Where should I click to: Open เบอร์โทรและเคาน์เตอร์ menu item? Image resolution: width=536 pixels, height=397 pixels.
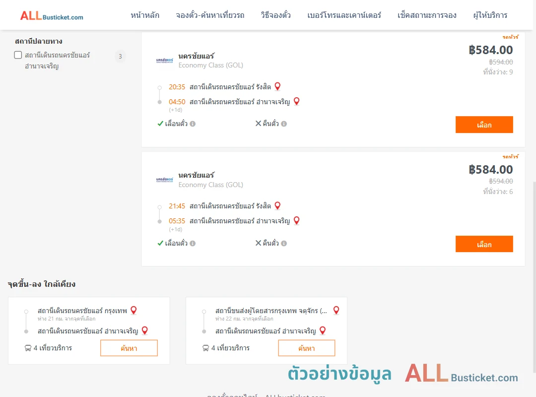pos(344,15)
